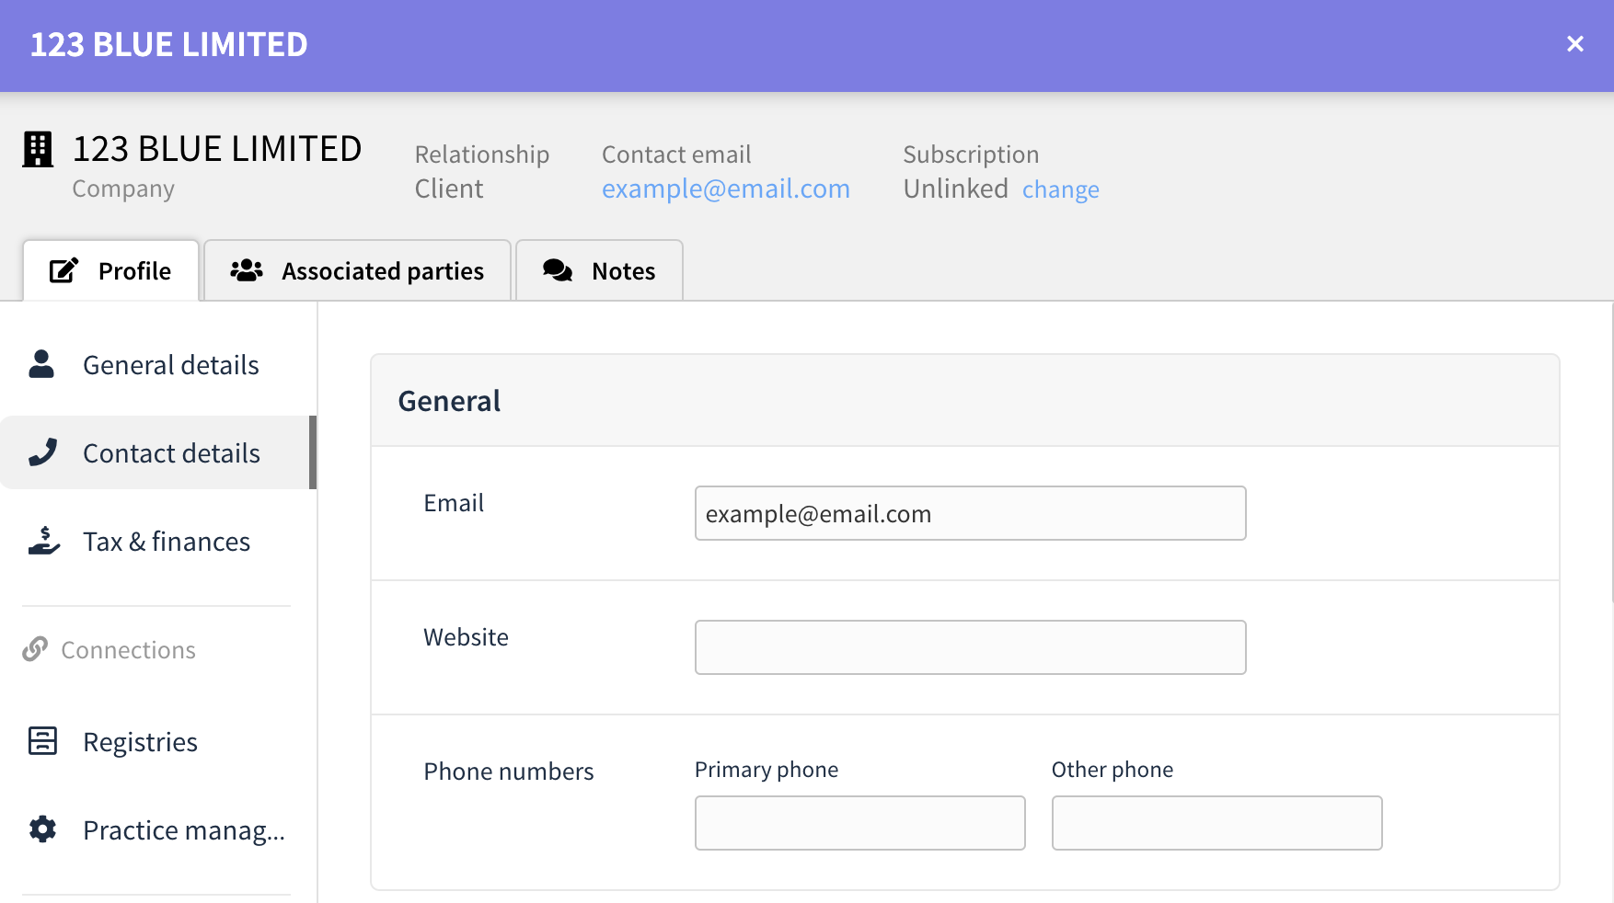Click the Contact details phone icon
The width and height of the screenshot is (1614, 903).
(42, 452)
